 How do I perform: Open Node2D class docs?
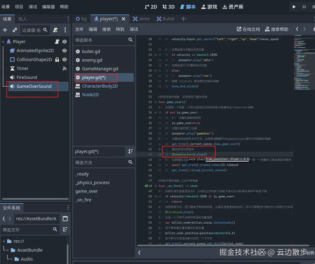click(x=104, y=95)
